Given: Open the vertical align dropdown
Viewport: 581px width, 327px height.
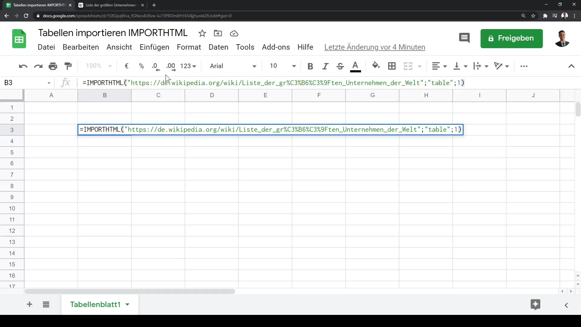Looking at the screenshot, I should coord(460,66).
